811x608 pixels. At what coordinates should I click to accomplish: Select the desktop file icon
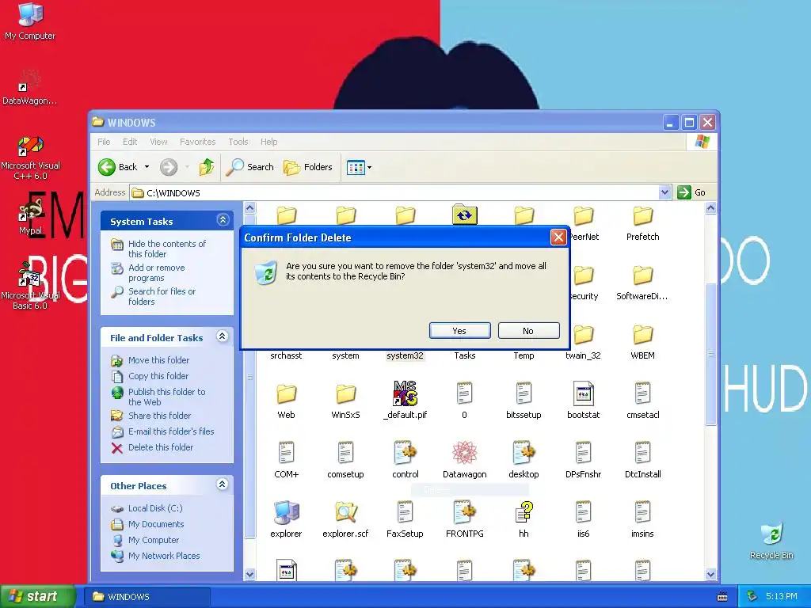click(x=524, y=453)
